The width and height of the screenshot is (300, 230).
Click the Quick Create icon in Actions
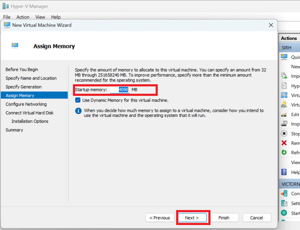point(284,57)
